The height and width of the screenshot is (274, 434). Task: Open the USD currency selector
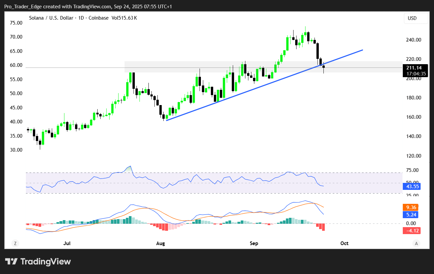coord(416,18)
